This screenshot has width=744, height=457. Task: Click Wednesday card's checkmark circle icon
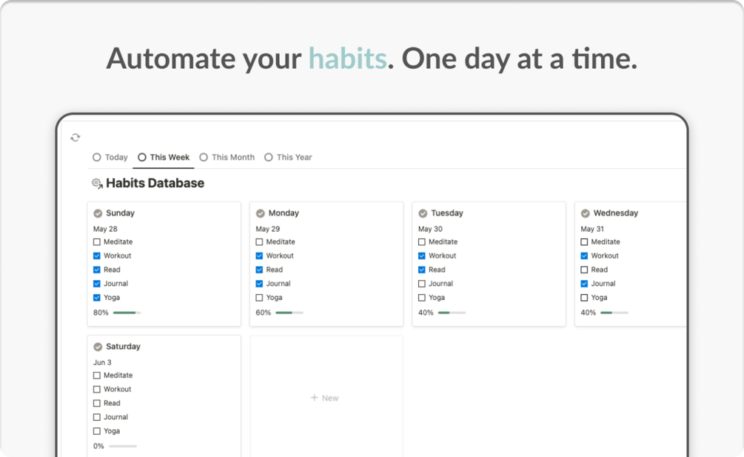tap(585, 213)
